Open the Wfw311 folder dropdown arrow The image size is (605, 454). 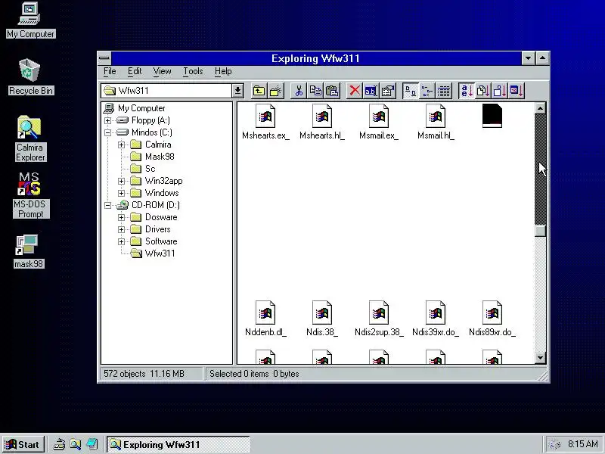tap(237, 91)
